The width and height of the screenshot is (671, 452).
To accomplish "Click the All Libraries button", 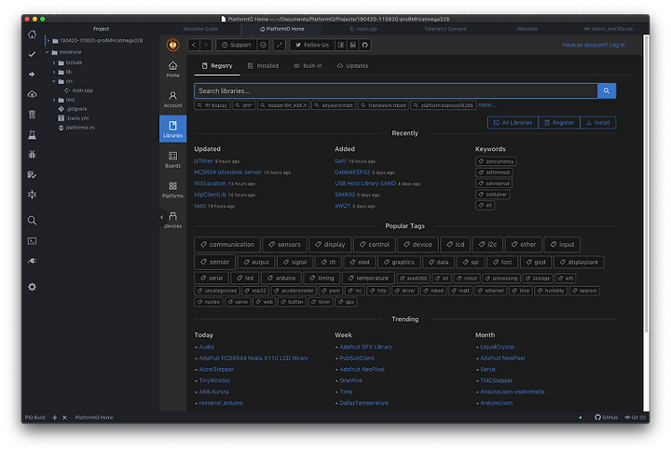I will pos(514,123).
